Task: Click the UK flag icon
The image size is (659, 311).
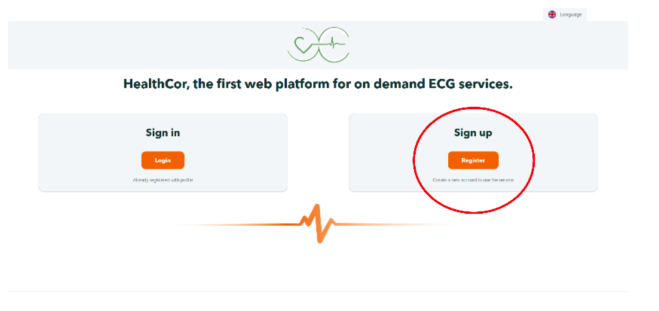Action: 552,15
